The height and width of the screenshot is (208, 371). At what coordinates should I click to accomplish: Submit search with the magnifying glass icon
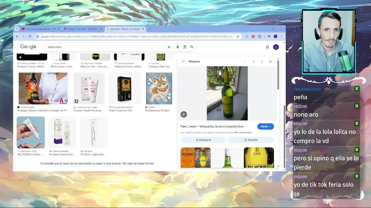pyautogui.click(x=192, y=47)
